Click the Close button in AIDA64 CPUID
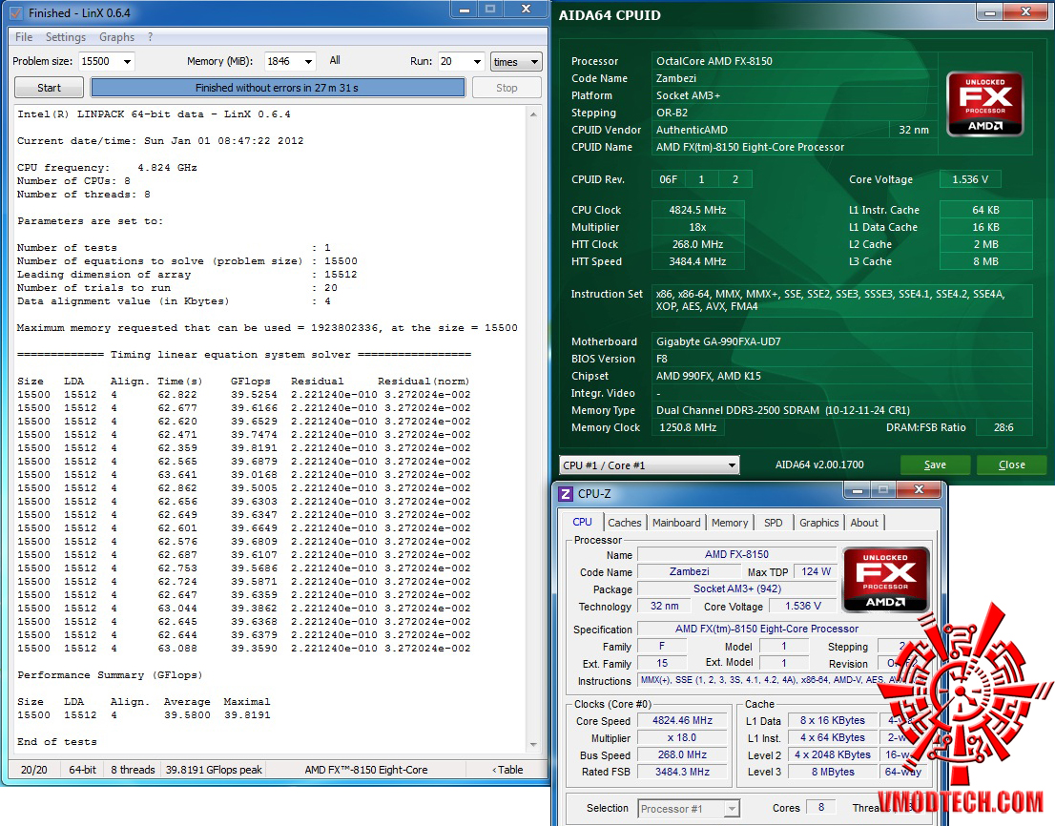 click(1011, 465)
